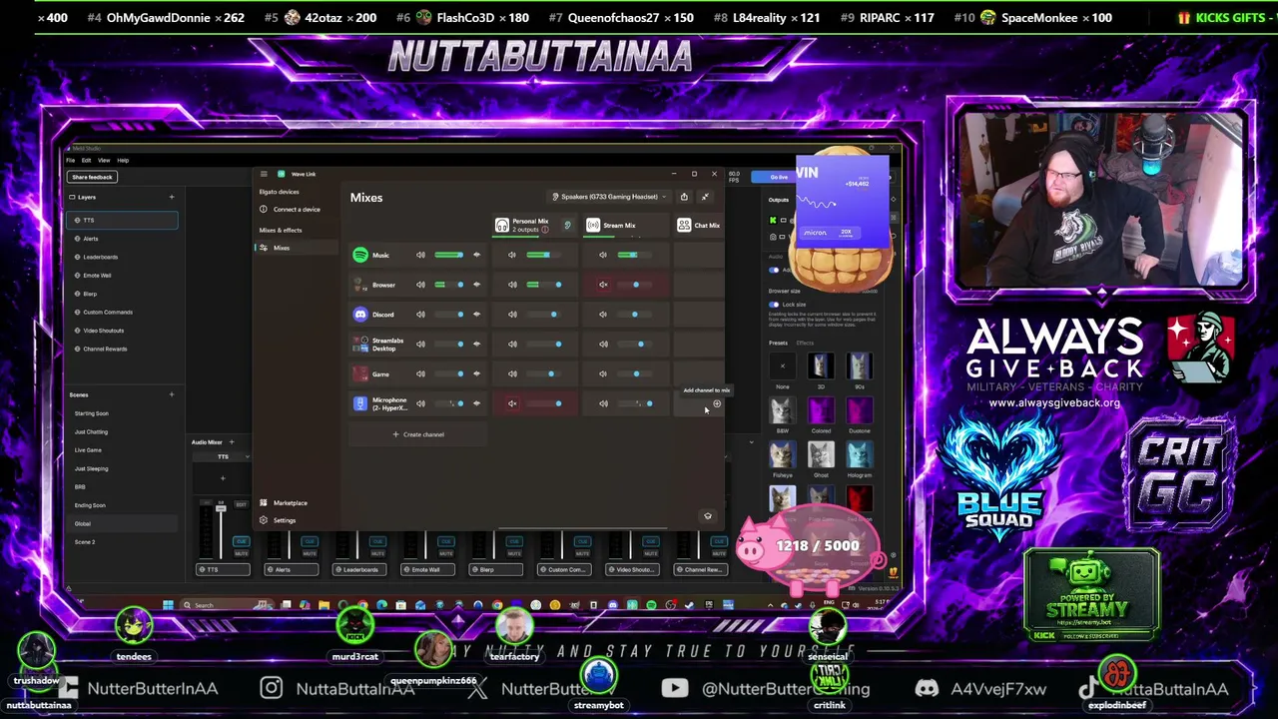Click the Share feedback button
The image size is (1278, 719).
click(x=92, y=177)
